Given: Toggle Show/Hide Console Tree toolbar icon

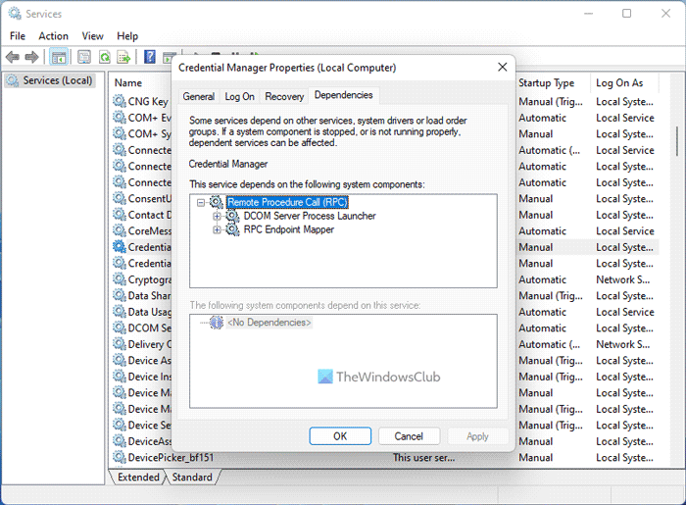Looking at the screenshot, I should coord(59,57).
